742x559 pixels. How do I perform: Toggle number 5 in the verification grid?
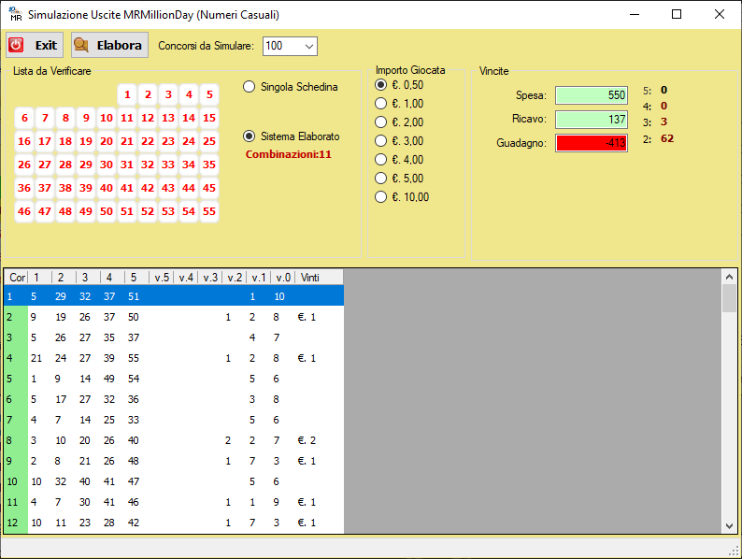(x=209, y=94)
